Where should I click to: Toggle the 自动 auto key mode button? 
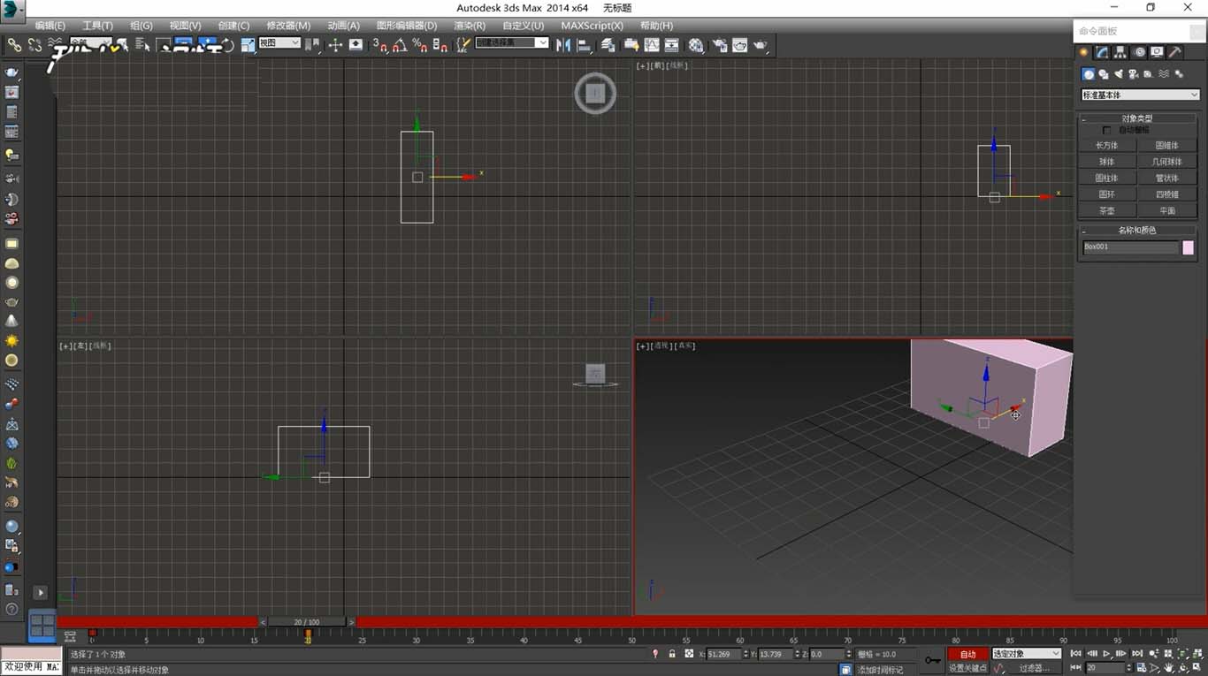click(x=967, y=654)
